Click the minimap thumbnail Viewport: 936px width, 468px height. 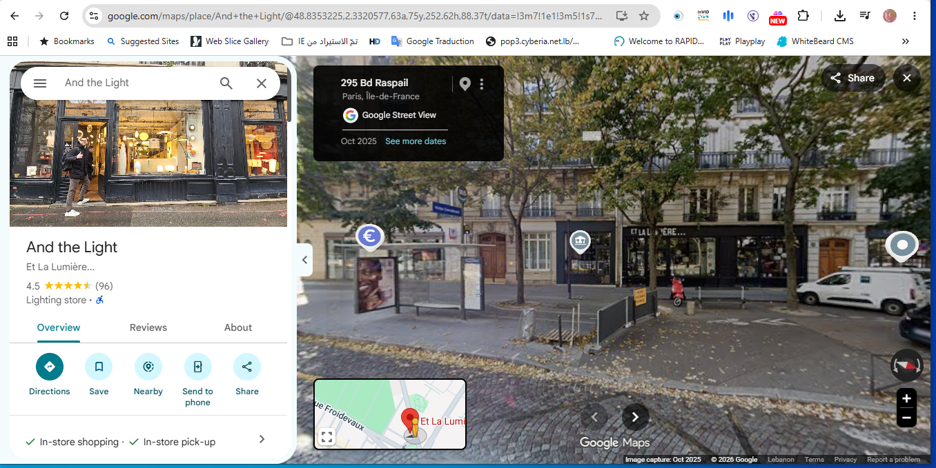[390, 414]
